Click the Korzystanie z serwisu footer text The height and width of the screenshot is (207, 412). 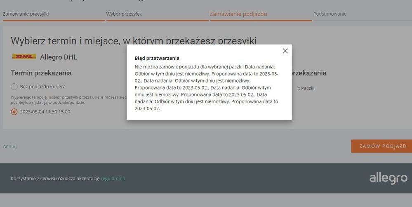tap(55, 179)
